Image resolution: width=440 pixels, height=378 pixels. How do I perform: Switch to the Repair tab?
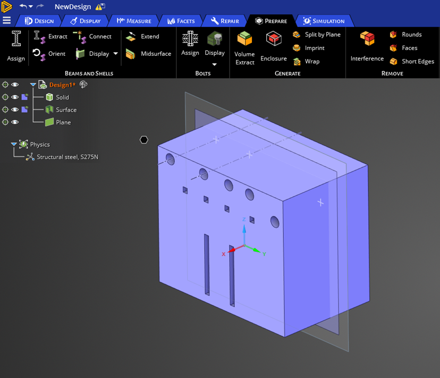pyautogui.click(x=225, y=21)
